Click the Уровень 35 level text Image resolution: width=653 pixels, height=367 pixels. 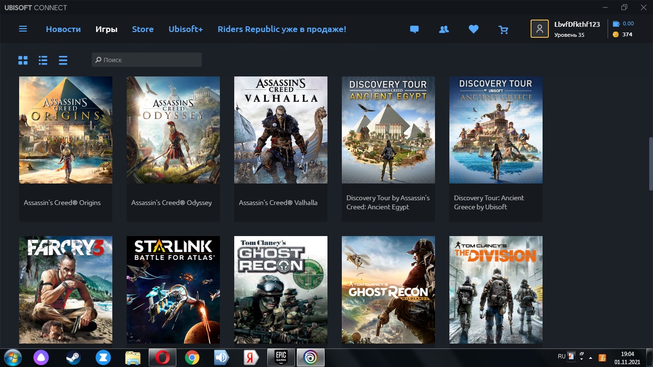[x=569, y=35]
